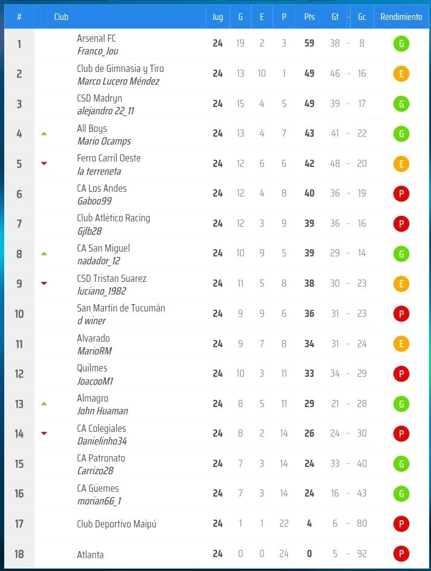Click red down arrow beside CA Colegiales
Viewport: 431px width, 571px height.
coord(44,433)
